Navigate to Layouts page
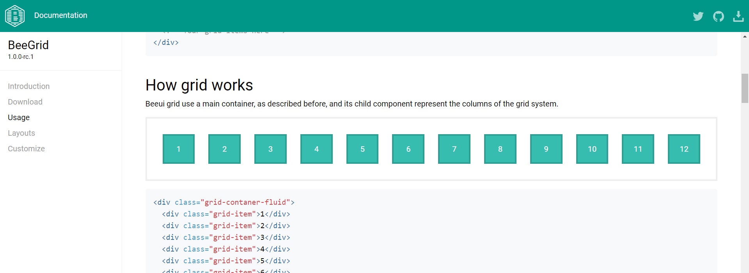Image resolution: width=749 pixels, height=273 pixels. click(21, 133)
